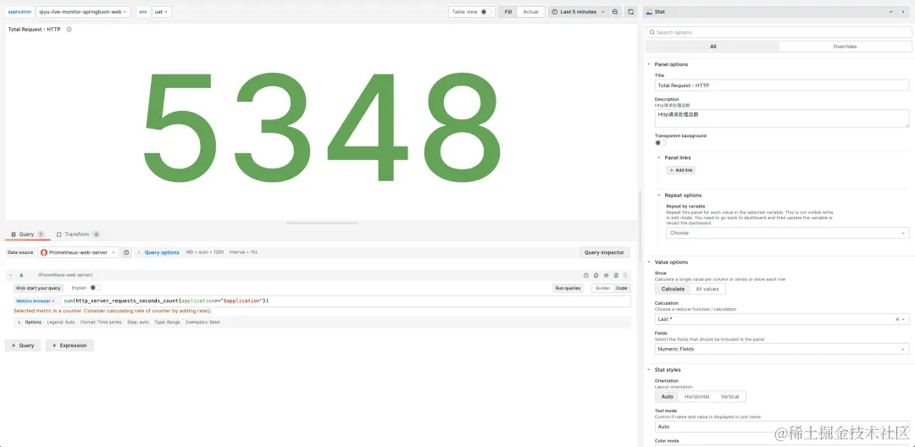
Task: Open the env variable dropdown
Action: [162, 12]
